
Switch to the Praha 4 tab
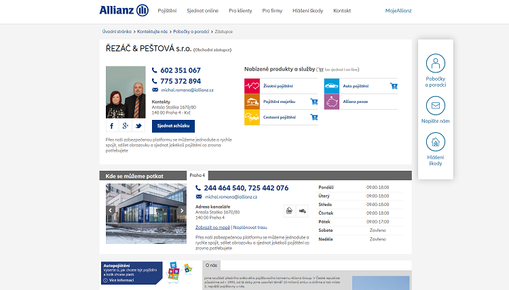[x=197, y=175]
